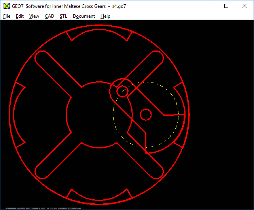Screen dimensions: 254x210
Task: Open the View menu
Action: 34,16
